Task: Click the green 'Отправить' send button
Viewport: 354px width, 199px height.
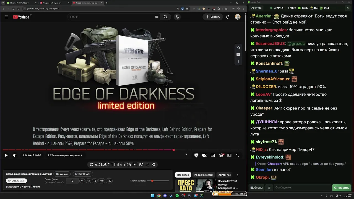Action: coord(341,188)
